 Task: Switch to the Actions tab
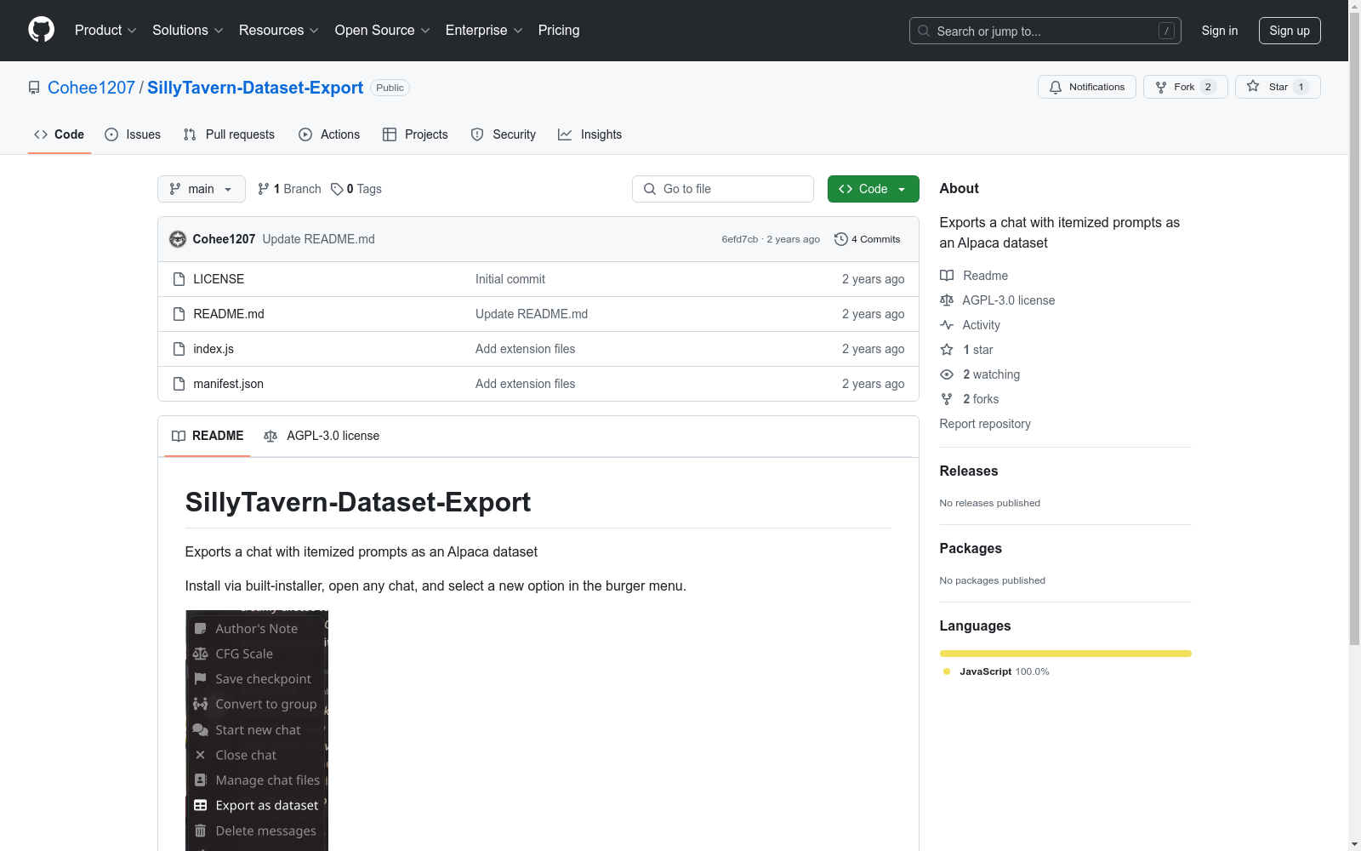(329, 134)
